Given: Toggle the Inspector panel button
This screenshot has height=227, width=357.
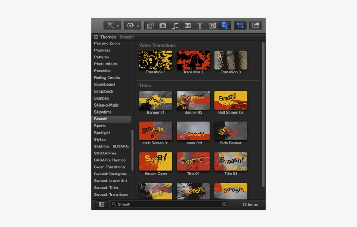Looking at the screenshot, I should [240, 26].
